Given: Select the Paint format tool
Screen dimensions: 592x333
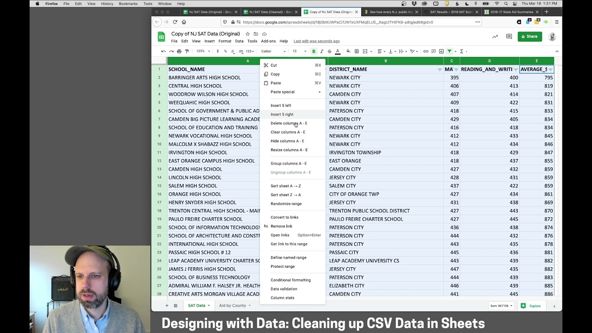Looking at the screenshot, I should click(187, 51).
